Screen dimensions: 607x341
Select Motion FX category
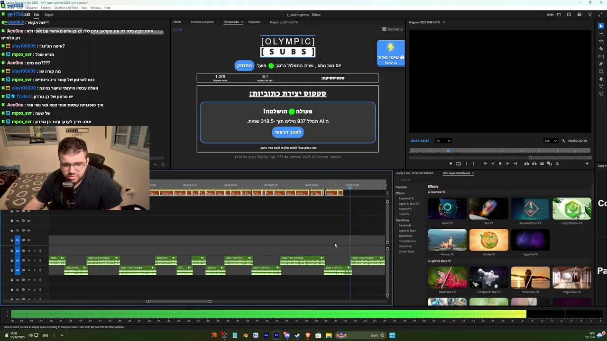point(405,209)
